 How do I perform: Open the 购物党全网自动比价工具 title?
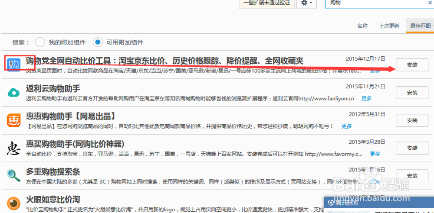[164, 61]
